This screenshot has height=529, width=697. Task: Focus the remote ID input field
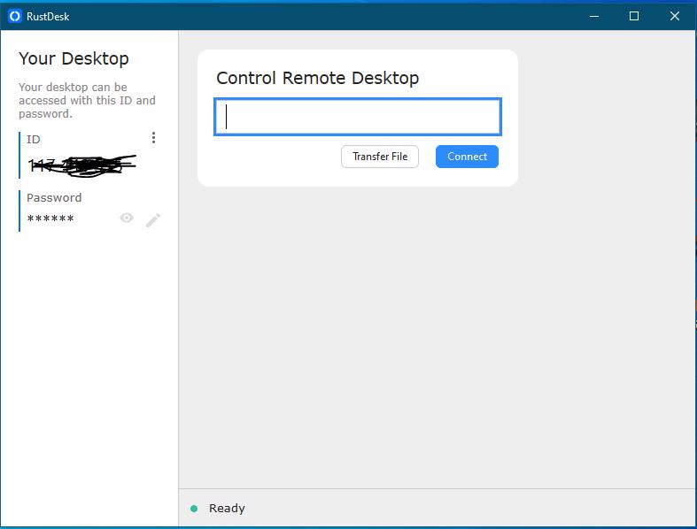click(358, 117)
